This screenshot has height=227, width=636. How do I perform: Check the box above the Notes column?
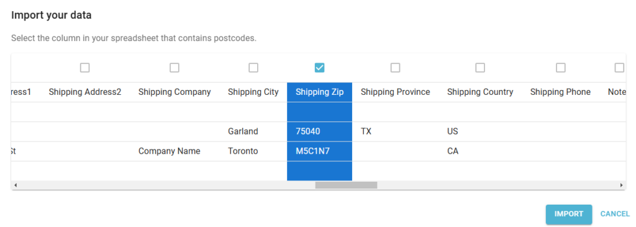pyautogui.click(x=619, y=68)
